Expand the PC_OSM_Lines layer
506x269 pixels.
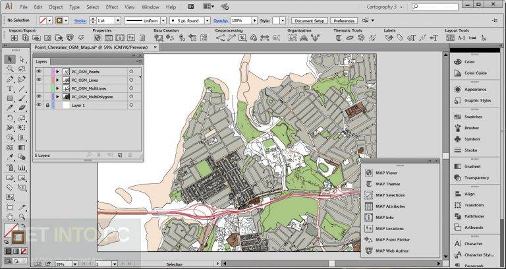pos(58,80)
